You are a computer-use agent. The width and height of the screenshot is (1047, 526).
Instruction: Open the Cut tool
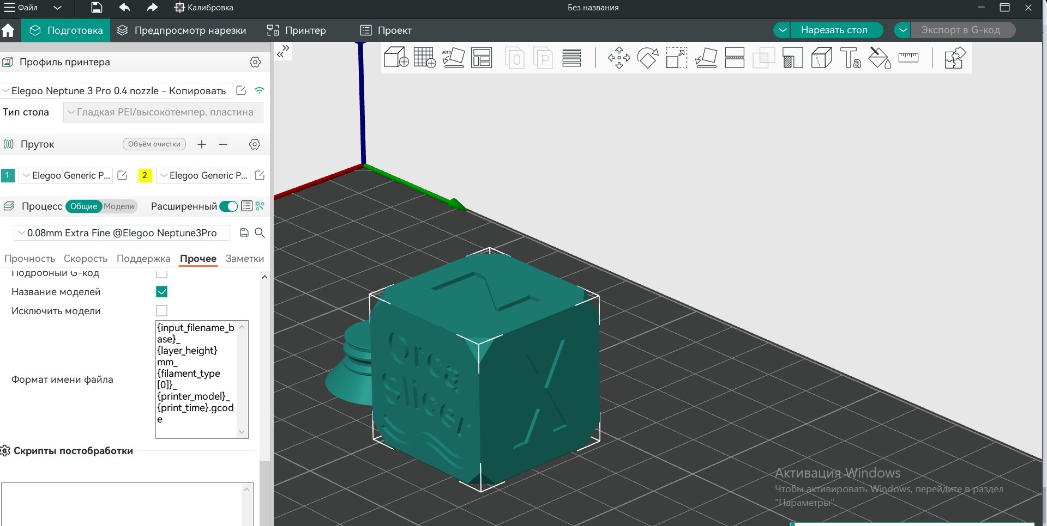coord(735,57)
